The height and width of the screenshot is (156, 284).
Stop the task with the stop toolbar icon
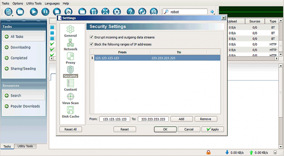tap(57, 12)
